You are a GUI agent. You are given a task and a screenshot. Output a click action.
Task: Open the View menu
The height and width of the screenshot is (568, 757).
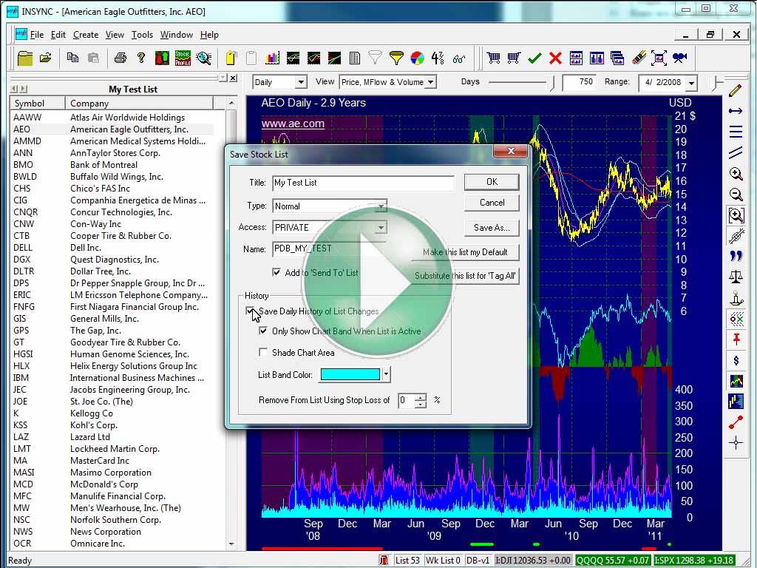115,35
